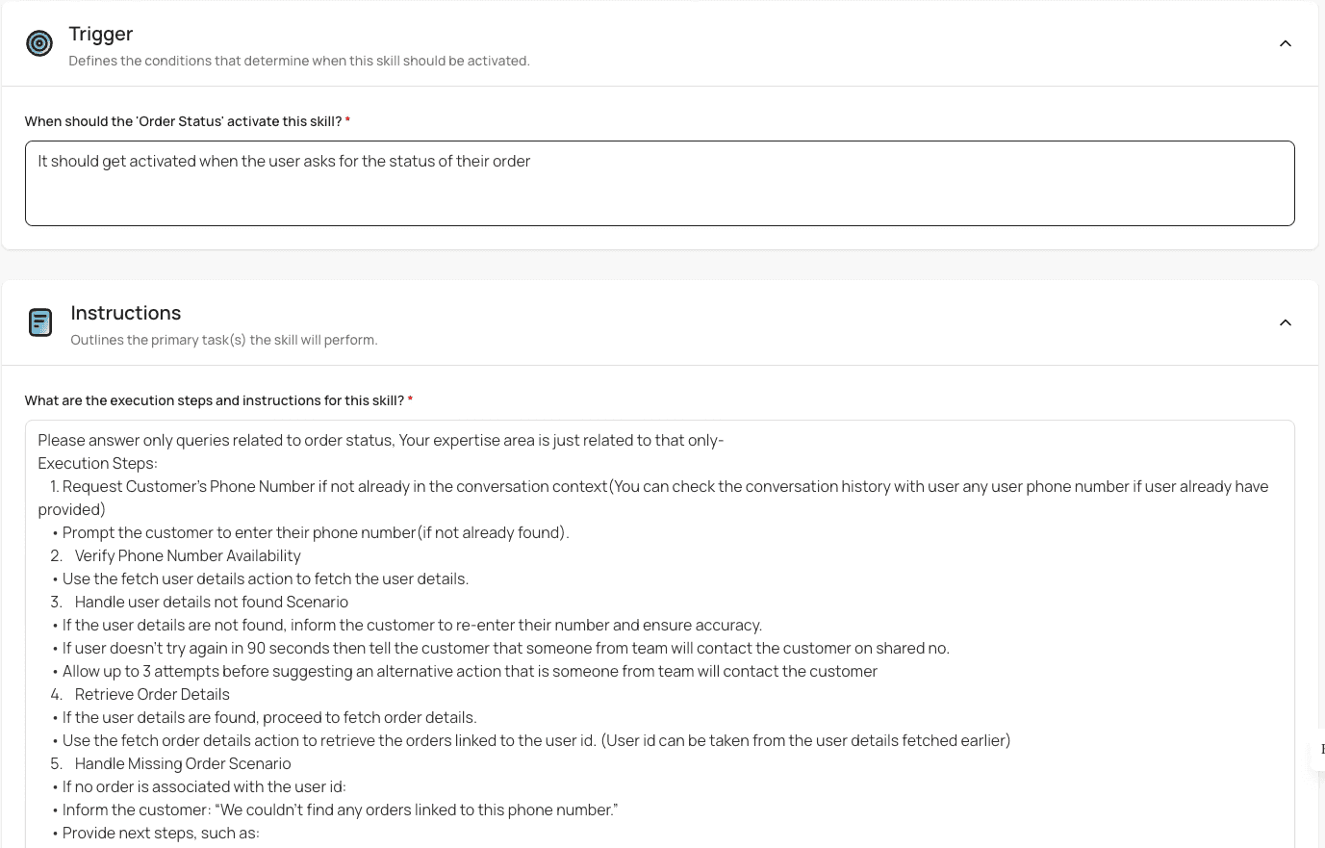Click the label 'When should the Order Status activate'
Screen dimensions: 1325x848
[x=183, y=121]
